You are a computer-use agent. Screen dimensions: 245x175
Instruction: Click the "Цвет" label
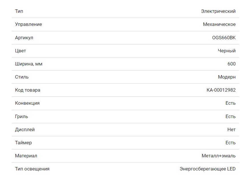21,51
